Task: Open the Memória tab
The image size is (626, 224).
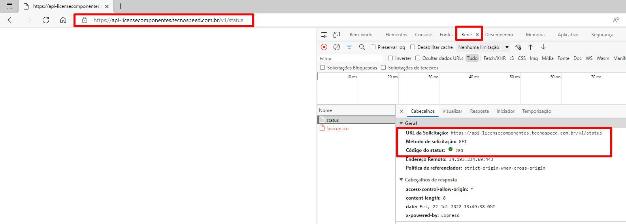Action: pyautogui.click(x=535, y=35)
